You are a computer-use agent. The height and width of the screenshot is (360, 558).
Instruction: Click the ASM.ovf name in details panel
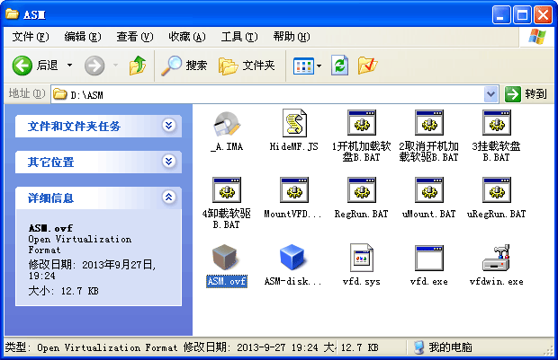click(x=50, y=228)
